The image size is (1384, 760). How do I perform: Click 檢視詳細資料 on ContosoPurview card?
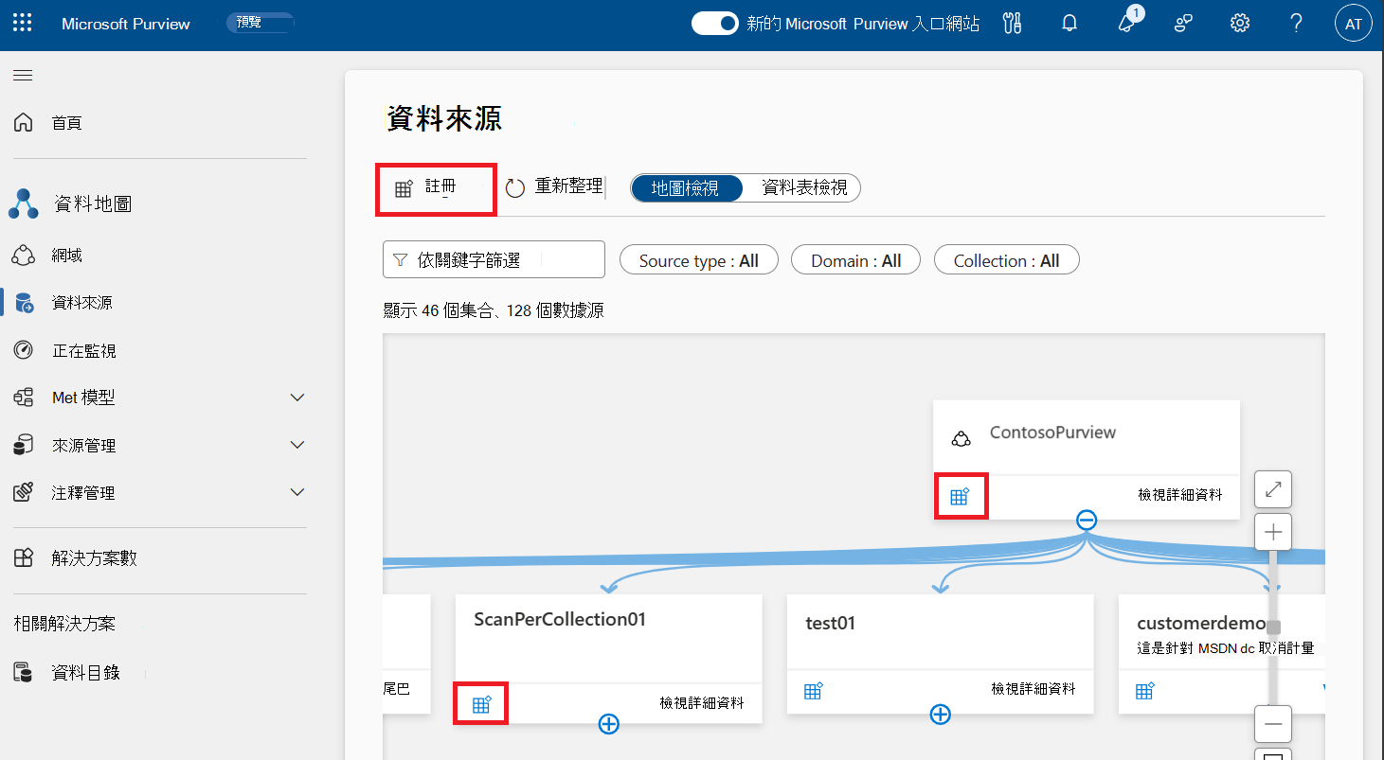pyautogui.click(x=1180, y=494)
